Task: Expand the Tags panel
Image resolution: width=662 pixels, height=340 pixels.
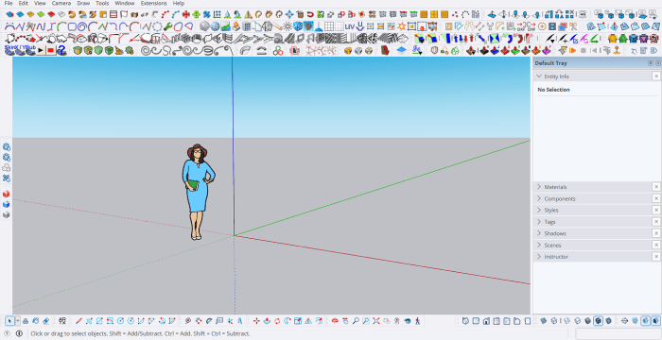Action: [x=539, y=221]
